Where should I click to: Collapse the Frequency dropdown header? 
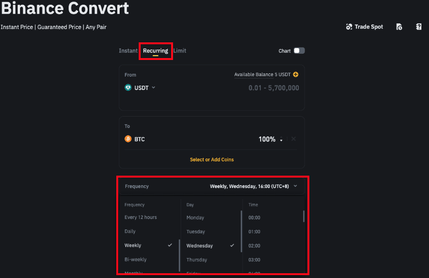click(x=295, y=186)
